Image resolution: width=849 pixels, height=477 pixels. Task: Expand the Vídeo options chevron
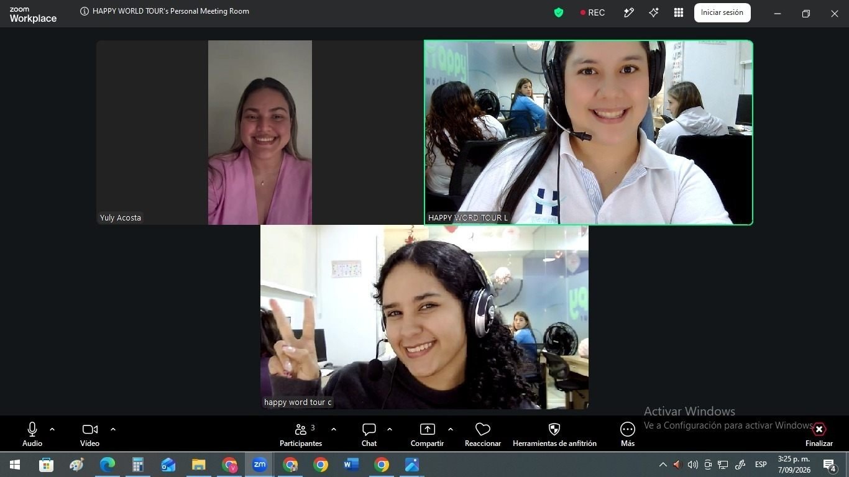point(113,429)
